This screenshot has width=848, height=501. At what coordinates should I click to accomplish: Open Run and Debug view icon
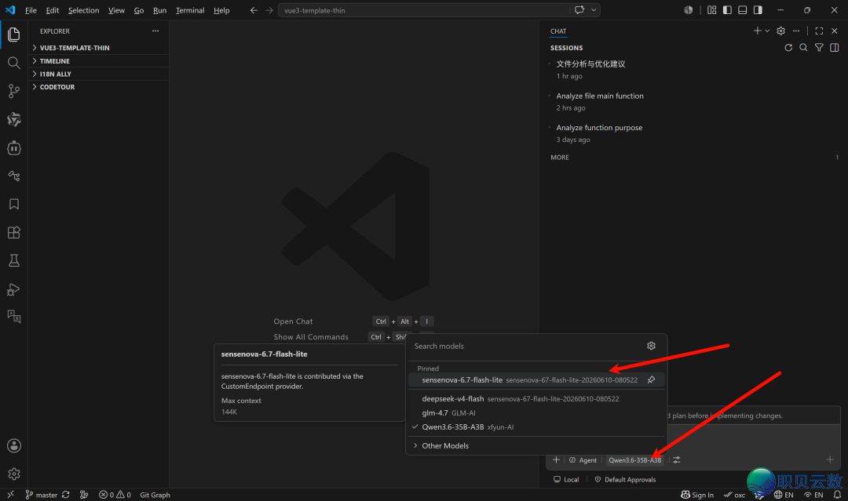click(14, 289)
